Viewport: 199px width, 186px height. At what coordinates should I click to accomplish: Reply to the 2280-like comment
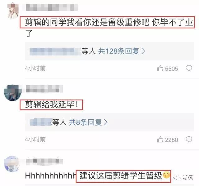coord(189,139)
